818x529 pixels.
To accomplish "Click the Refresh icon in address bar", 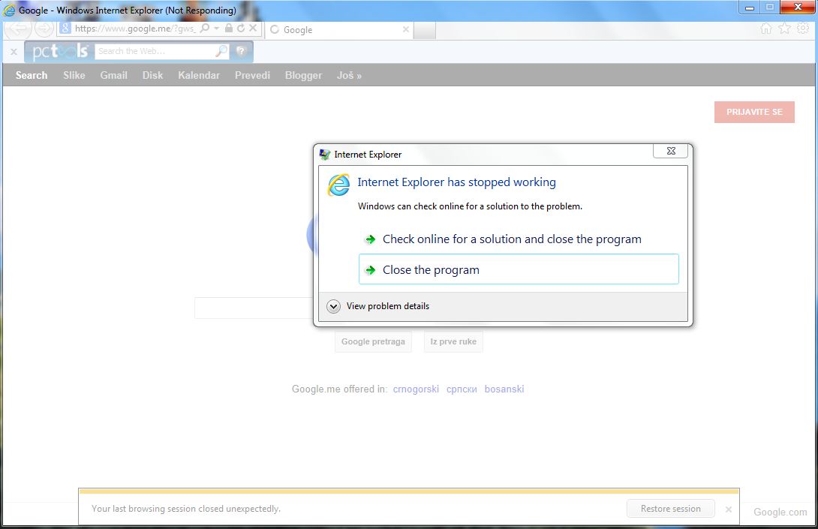I will coord(240,29).
